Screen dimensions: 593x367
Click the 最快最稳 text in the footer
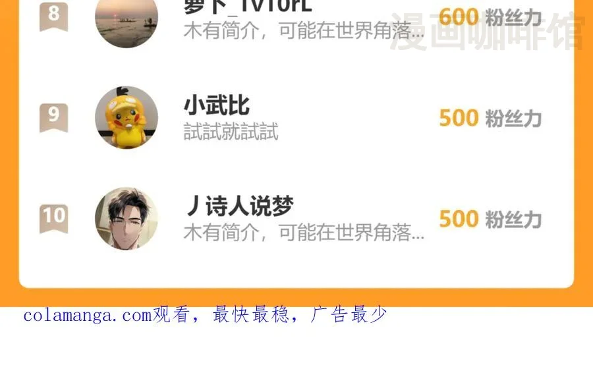(x=251, y=314)
